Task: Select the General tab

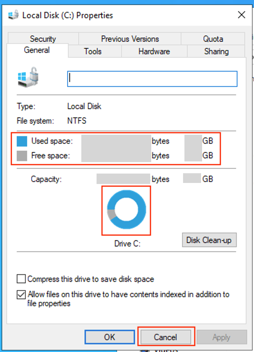Action: point(37,50)
